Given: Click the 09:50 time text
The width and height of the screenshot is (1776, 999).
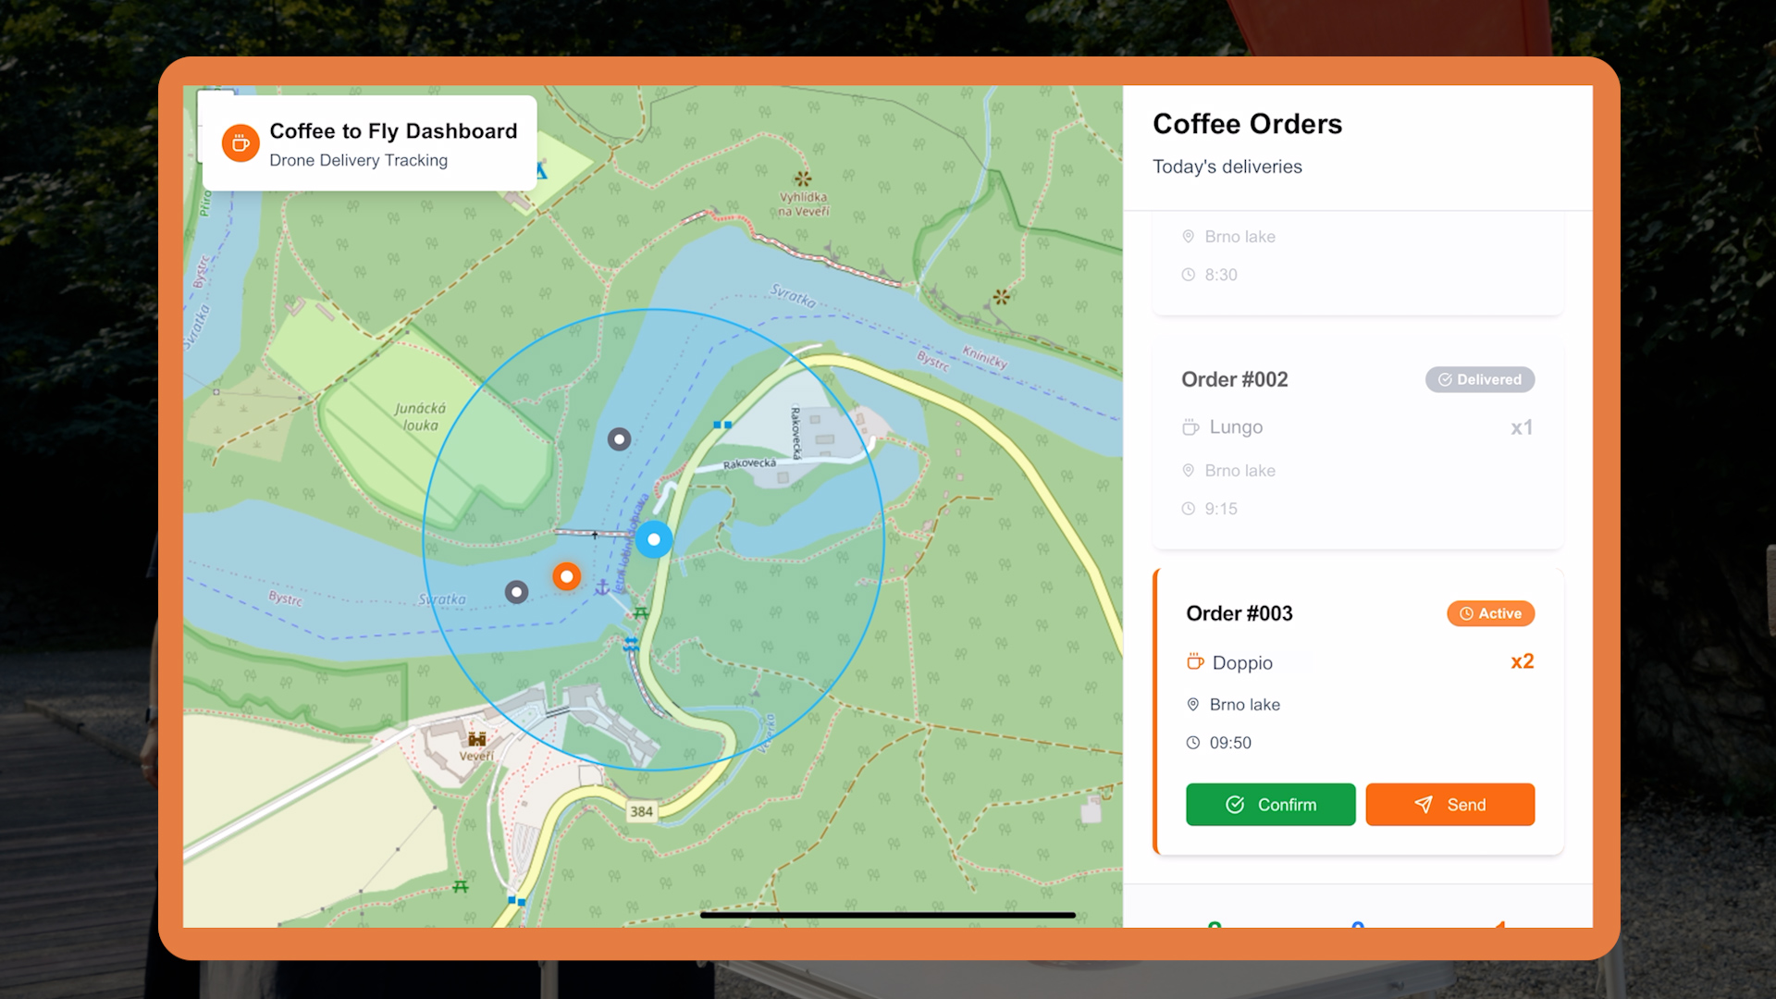Looking at the screenshot, I should click(x=1230, y=743).
